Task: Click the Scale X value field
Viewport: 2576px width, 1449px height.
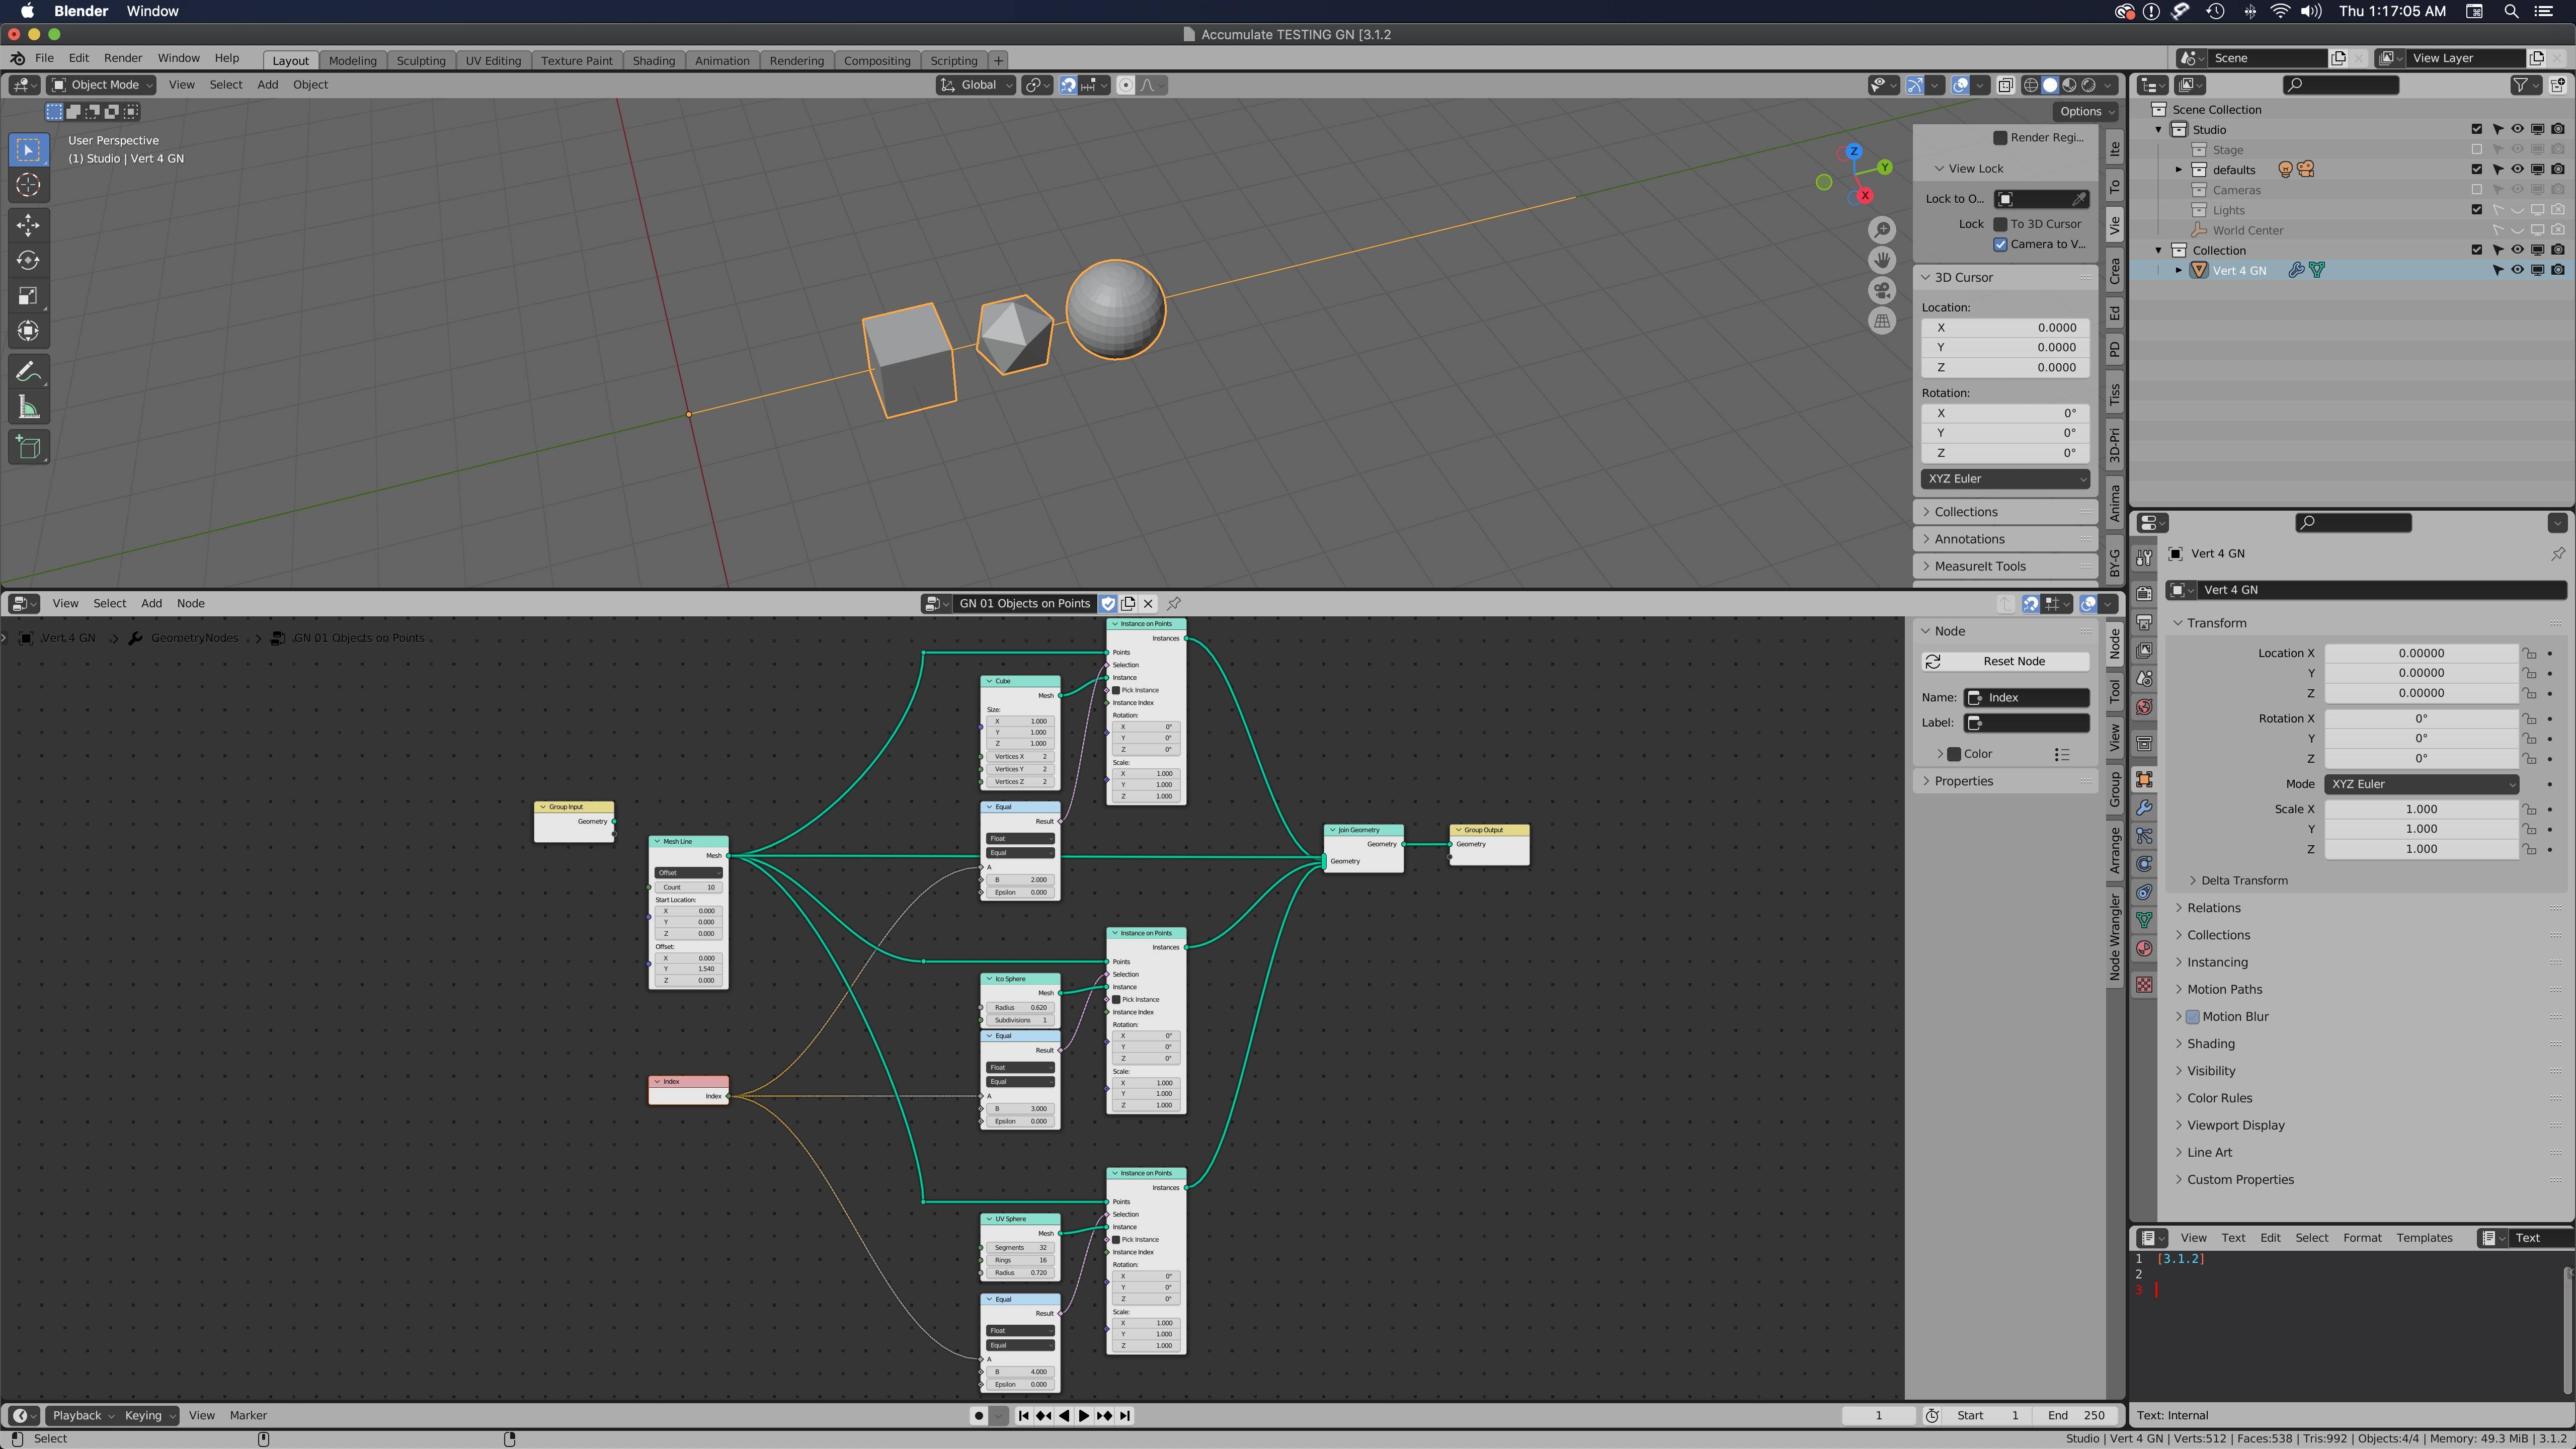Action: coord(2420,809)
